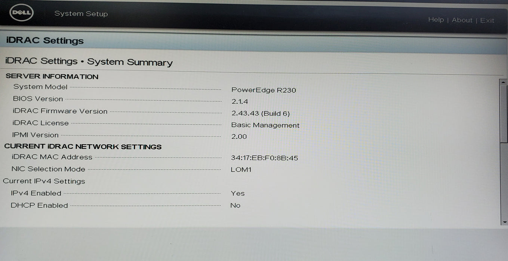Click the DHCP Enabled value No

pos(235,205)
